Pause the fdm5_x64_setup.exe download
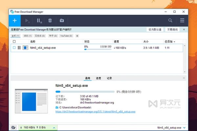The width and height of the screenshot is (197, 131). (19, 47)
